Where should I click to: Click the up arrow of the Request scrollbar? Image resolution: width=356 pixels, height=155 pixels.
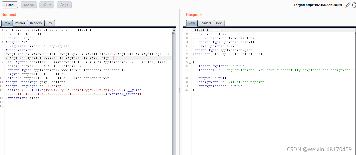coord(174,30)
